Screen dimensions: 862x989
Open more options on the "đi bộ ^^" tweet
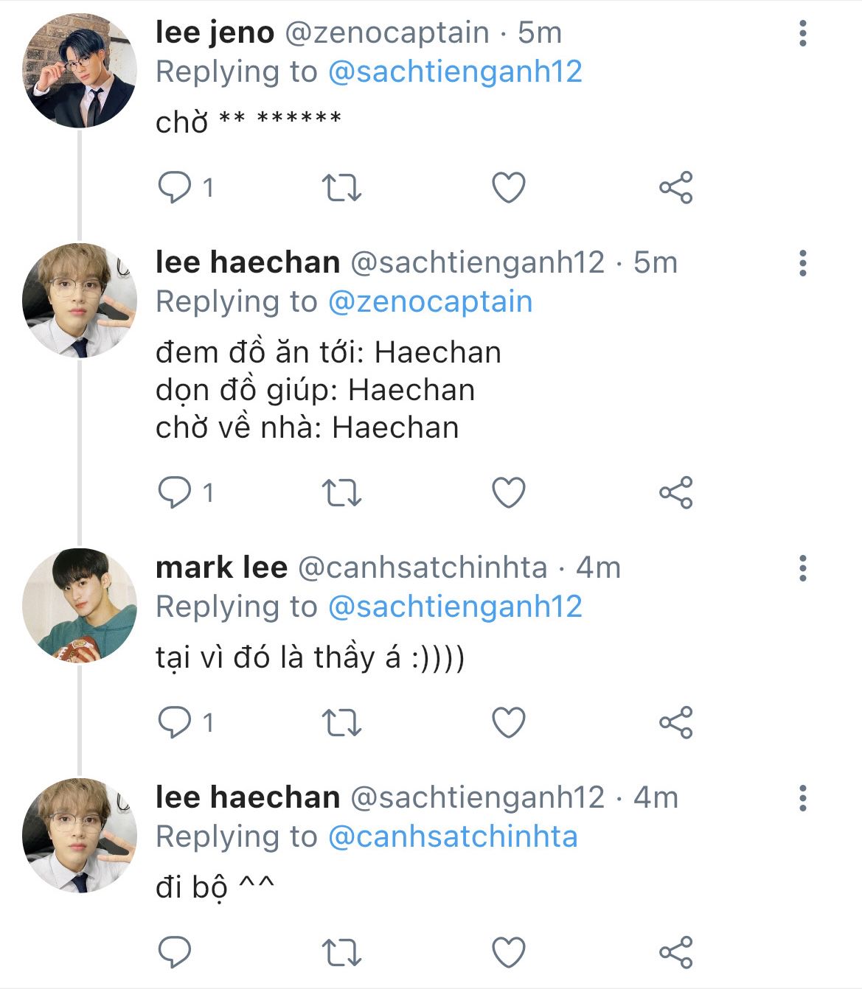click(x=803, y=798)
